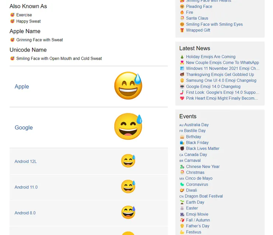Open Google Emoji 14.0 Changelog article
The image size is (273, 235).
point(213,87)
